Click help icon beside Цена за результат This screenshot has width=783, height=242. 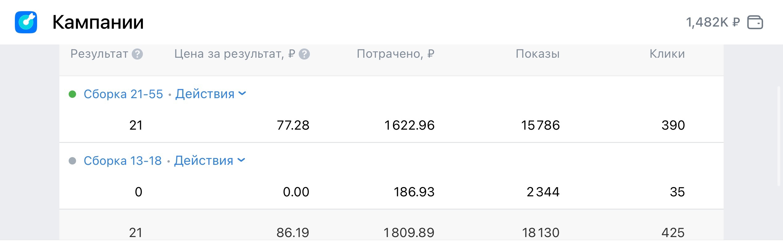click(304, 54)
